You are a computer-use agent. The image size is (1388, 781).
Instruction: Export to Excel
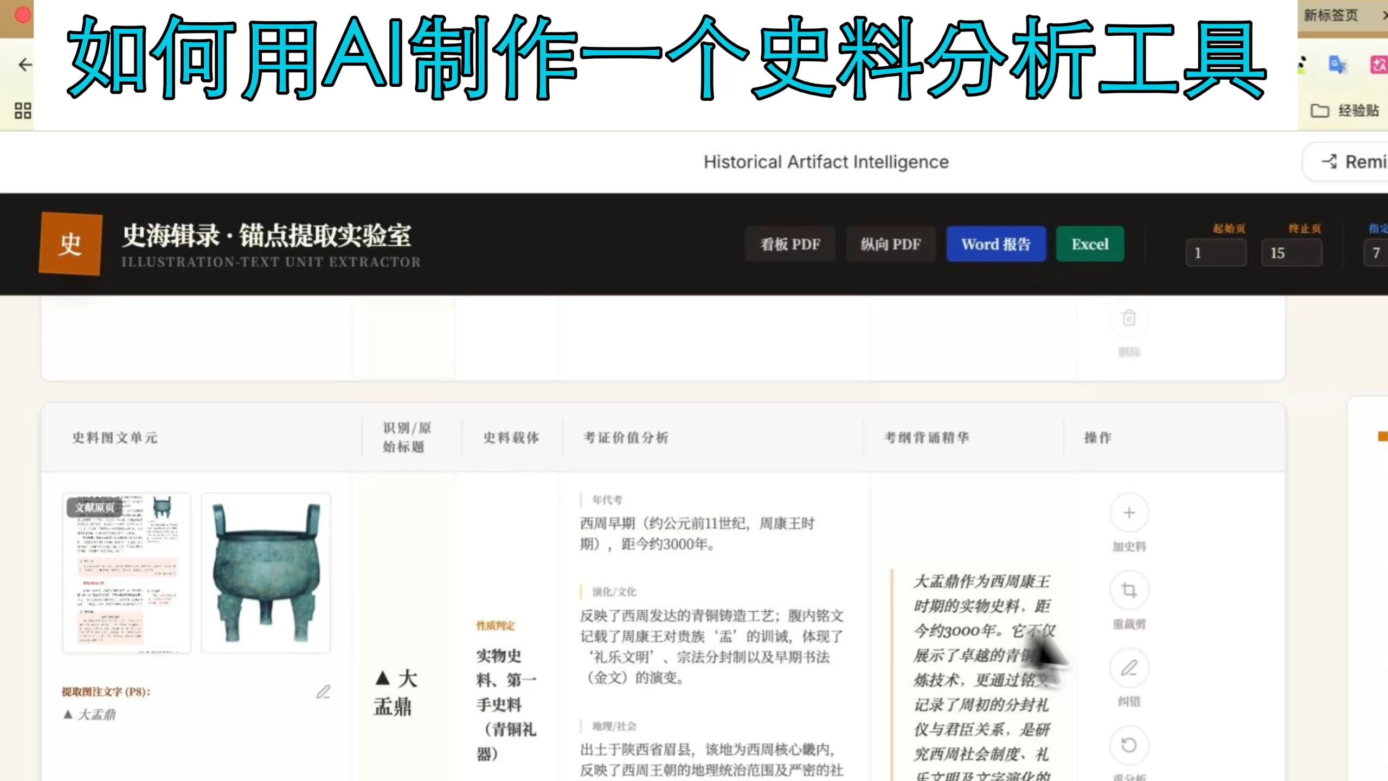pos(1090,245)
